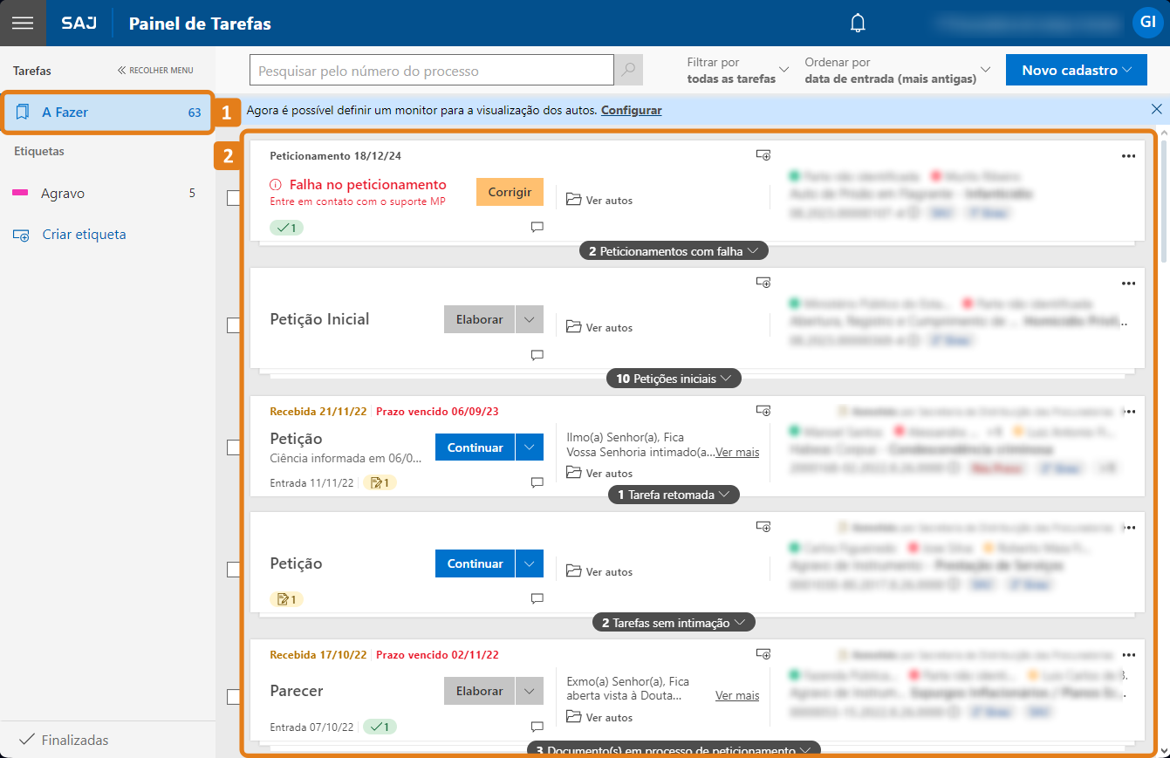Select A Fazer in the sidebar
Screen dimensions: 1170x758
point(106,113)
